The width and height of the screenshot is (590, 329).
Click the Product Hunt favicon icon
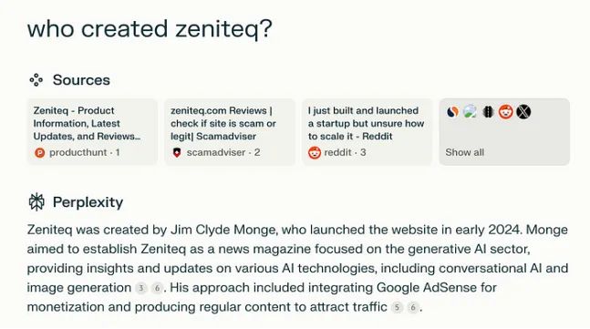39,153
